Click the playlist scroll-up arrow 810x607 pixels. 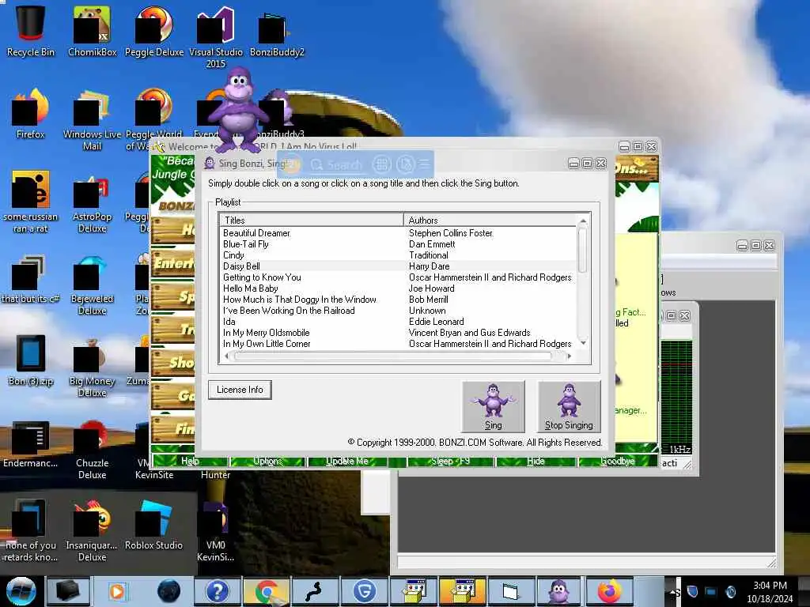[x=583, y=221]
